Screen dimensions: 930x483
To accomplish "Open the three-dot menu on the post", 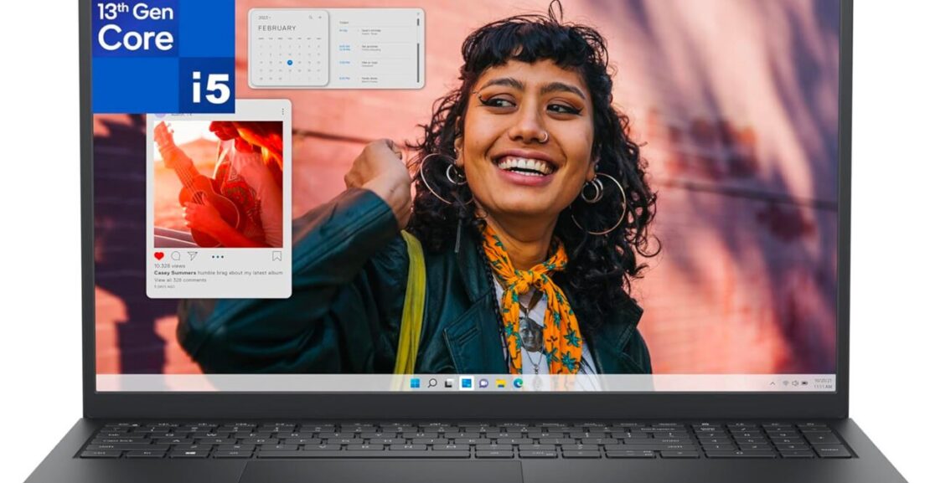I will click(x=218, y=257).
